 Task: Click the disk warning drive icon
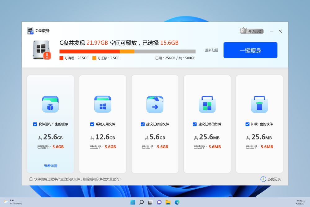point(42,50)
